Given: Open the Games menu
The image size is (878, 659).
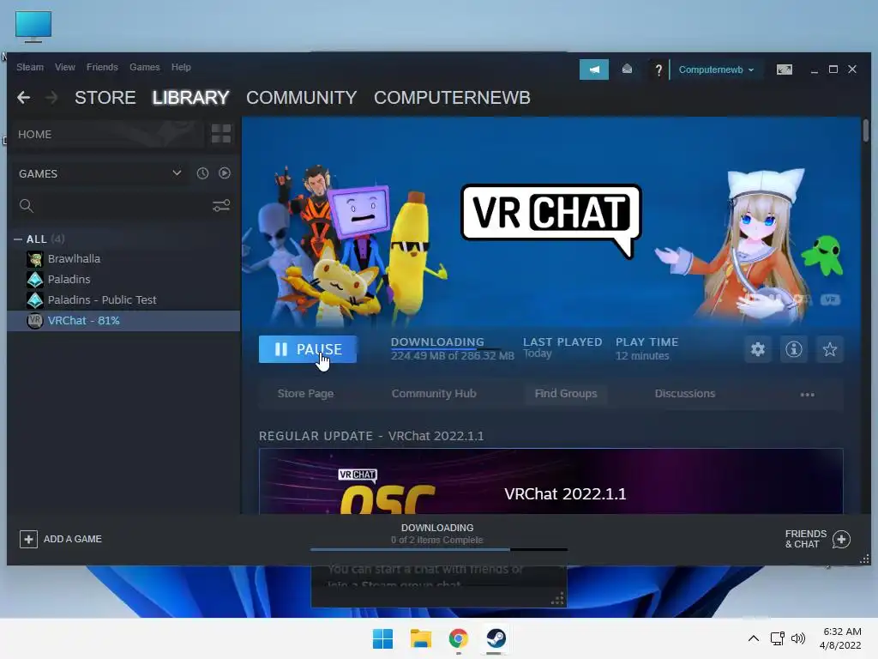Looking at the screenshot, I should pyautogui.click(x=144, y=67).
